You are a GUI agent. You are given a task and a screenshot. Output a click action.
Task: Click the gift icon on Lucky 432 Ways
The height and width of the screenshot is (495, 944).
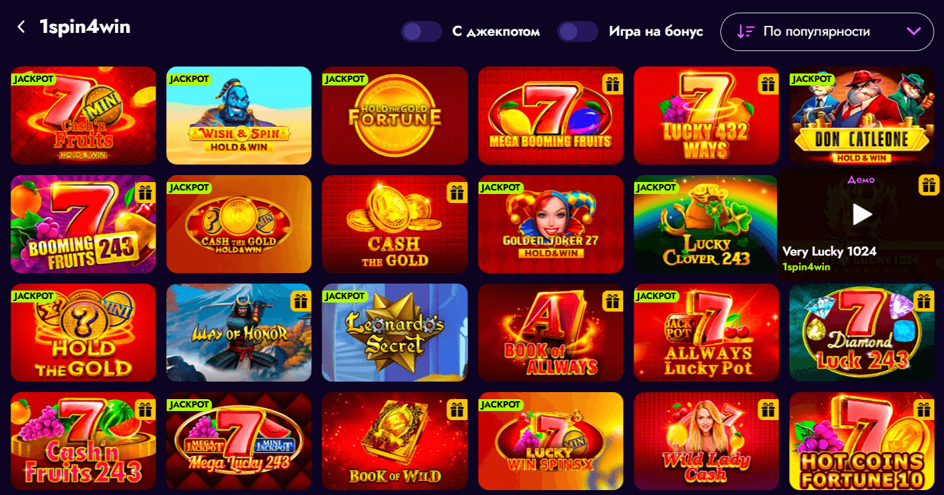769,85
